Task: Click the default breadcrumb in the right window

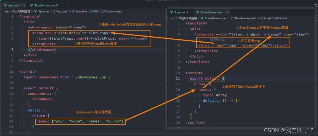Action: coord(281,18)
